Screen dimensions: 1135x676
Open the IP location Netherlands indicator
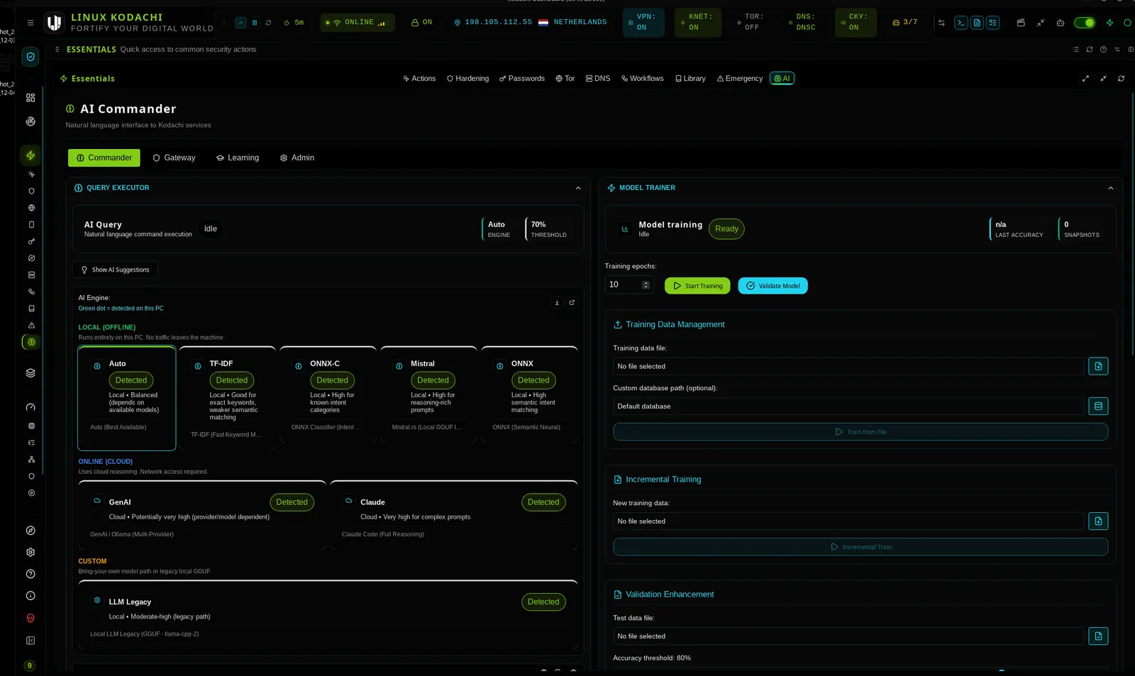(530, 23)
